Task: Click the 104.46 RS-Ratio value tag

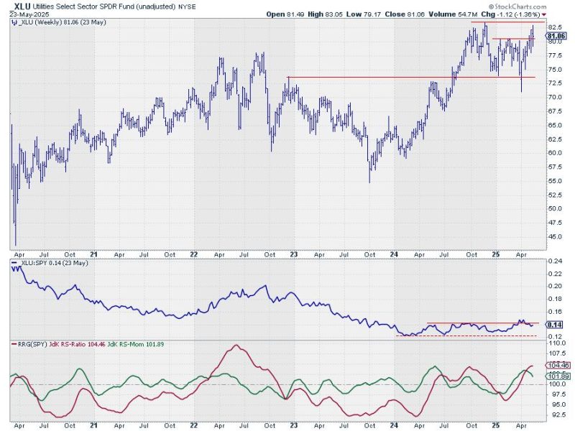Action: 558,366
